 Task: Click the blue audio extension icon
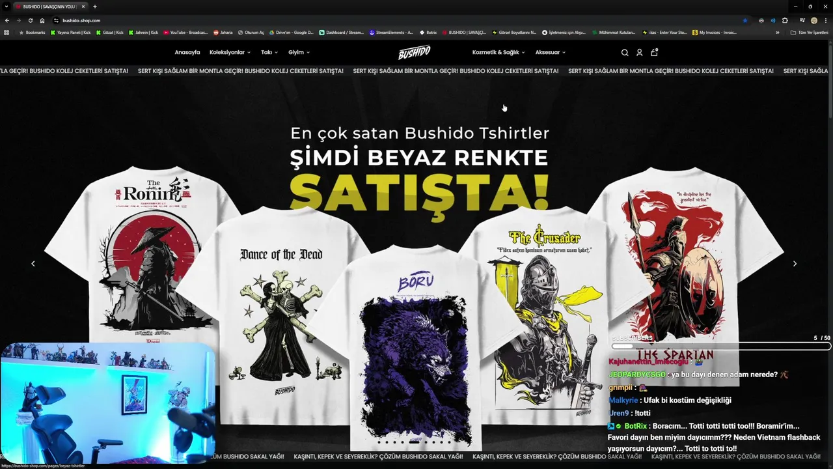[x=773, y=20]
